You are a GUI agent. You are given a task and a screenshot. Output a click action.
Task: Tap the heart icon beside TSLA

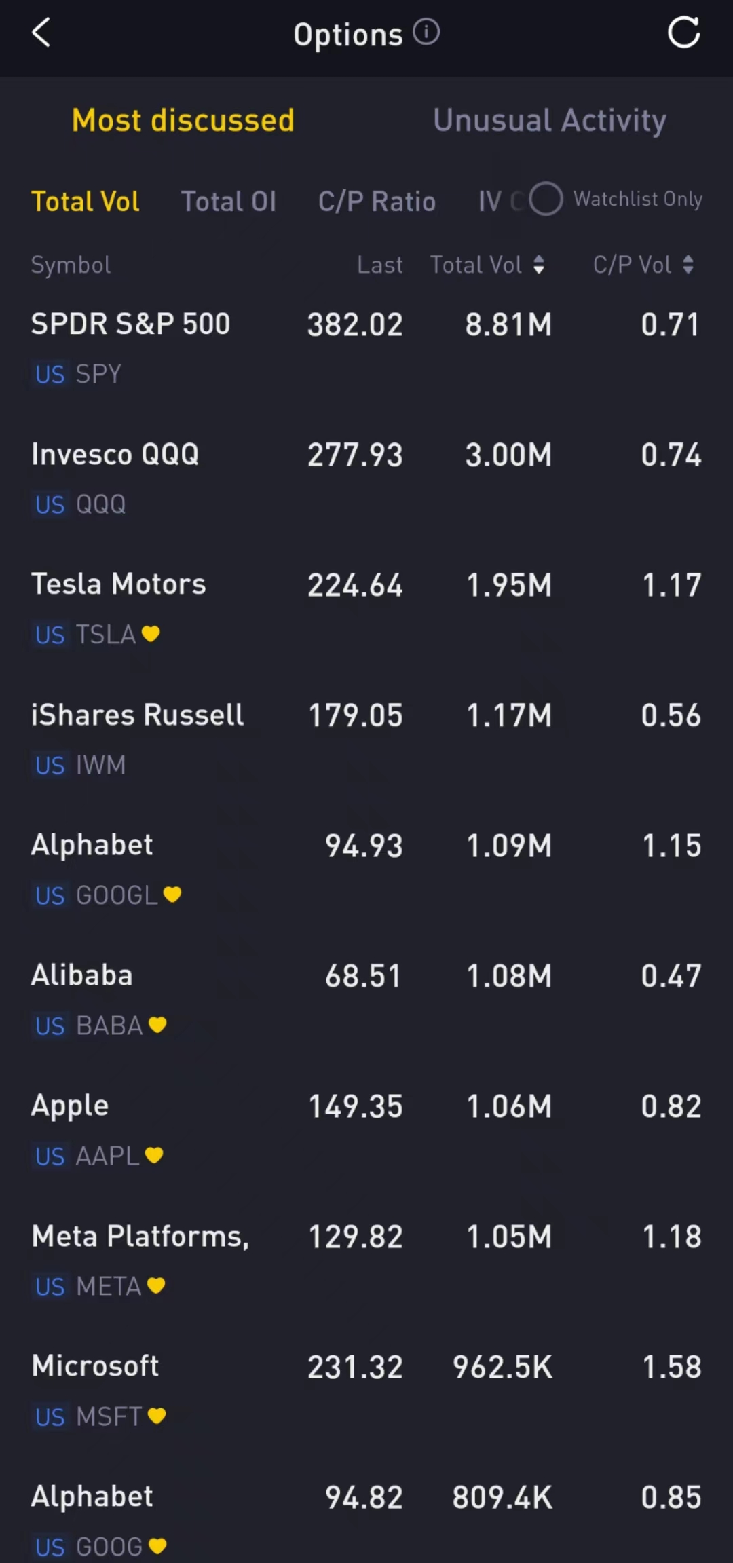pos(151,634)
